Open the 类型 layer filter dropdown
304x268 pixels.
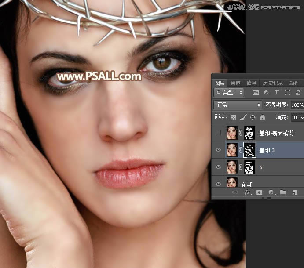(x=229, y=93)
